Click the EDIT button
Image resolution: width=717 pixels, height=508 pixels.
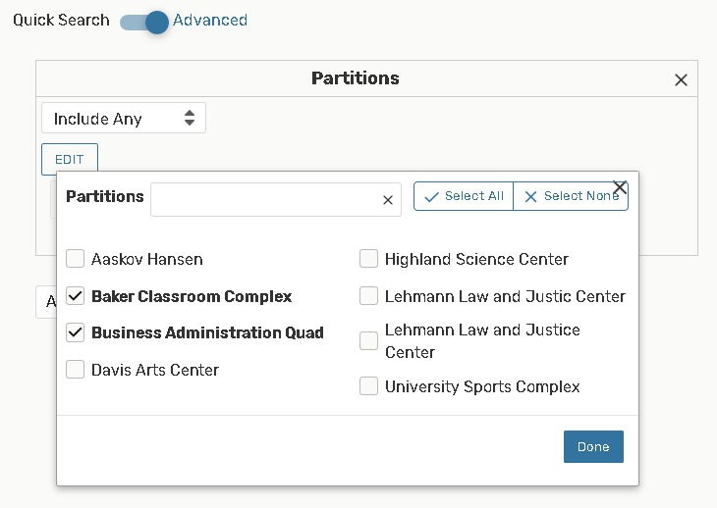(69, 159)
